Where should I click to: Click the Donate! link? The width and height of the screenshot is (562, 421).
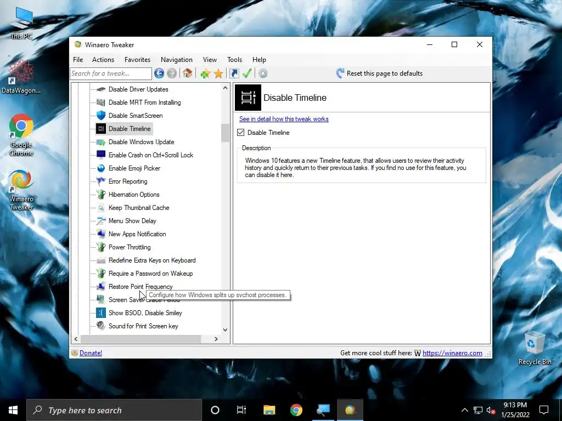click(91, 353)
